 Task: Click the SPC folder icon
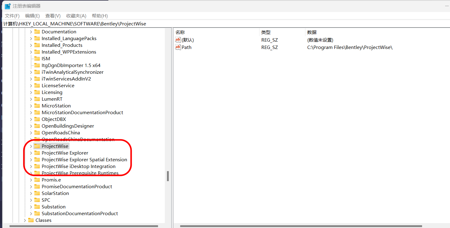37,200
